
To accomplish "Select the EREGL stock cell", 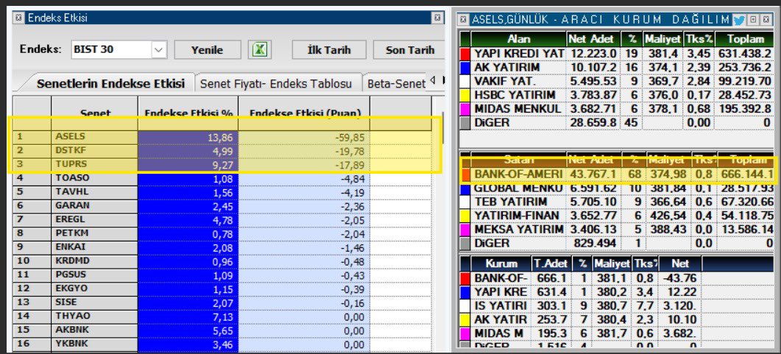I will (95, 219).
